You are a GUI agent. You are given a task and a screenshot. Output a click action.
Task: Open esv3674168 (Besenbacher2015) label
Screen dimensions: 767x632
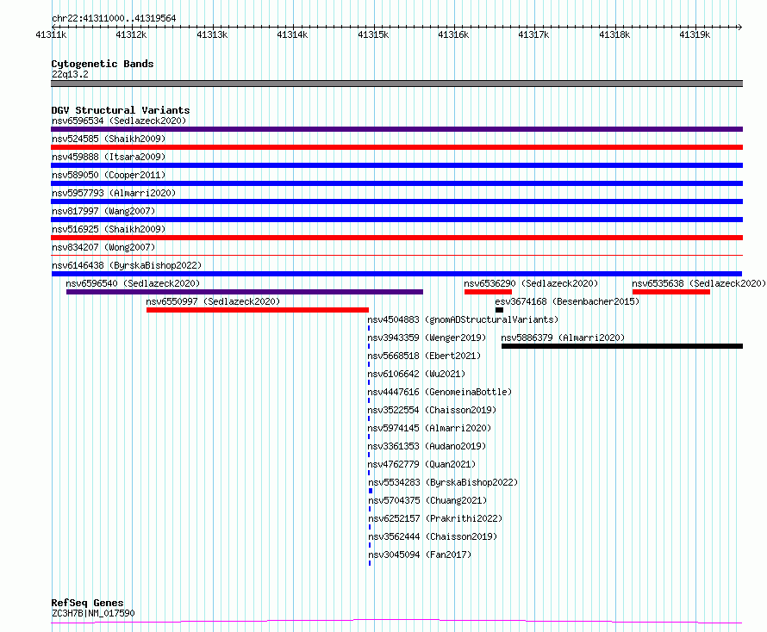click(x=567, y=301)
